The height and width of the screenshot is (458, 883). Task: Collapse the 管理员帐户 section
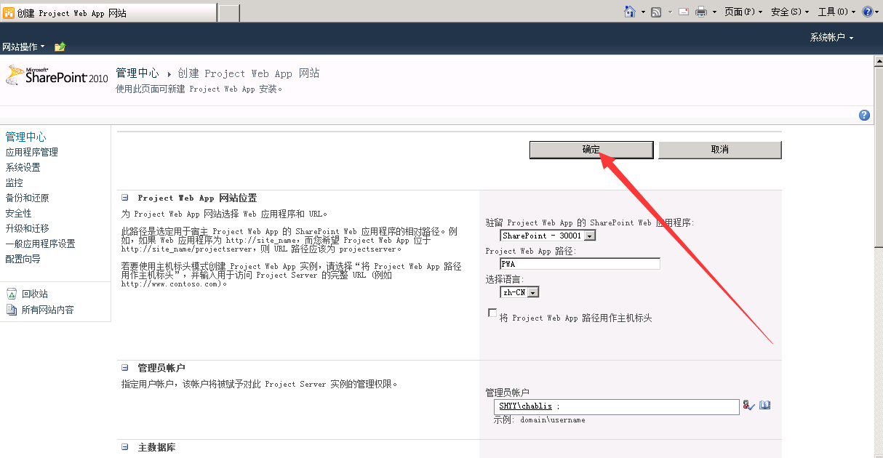coord(124,368)
